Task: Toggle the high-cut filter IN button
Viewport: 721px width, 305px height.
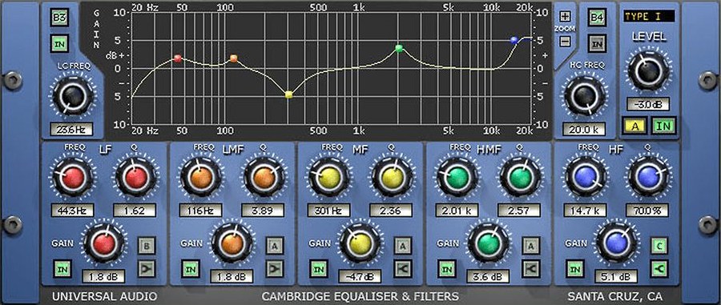Action: pyautogui.click(x=597, y=44)
